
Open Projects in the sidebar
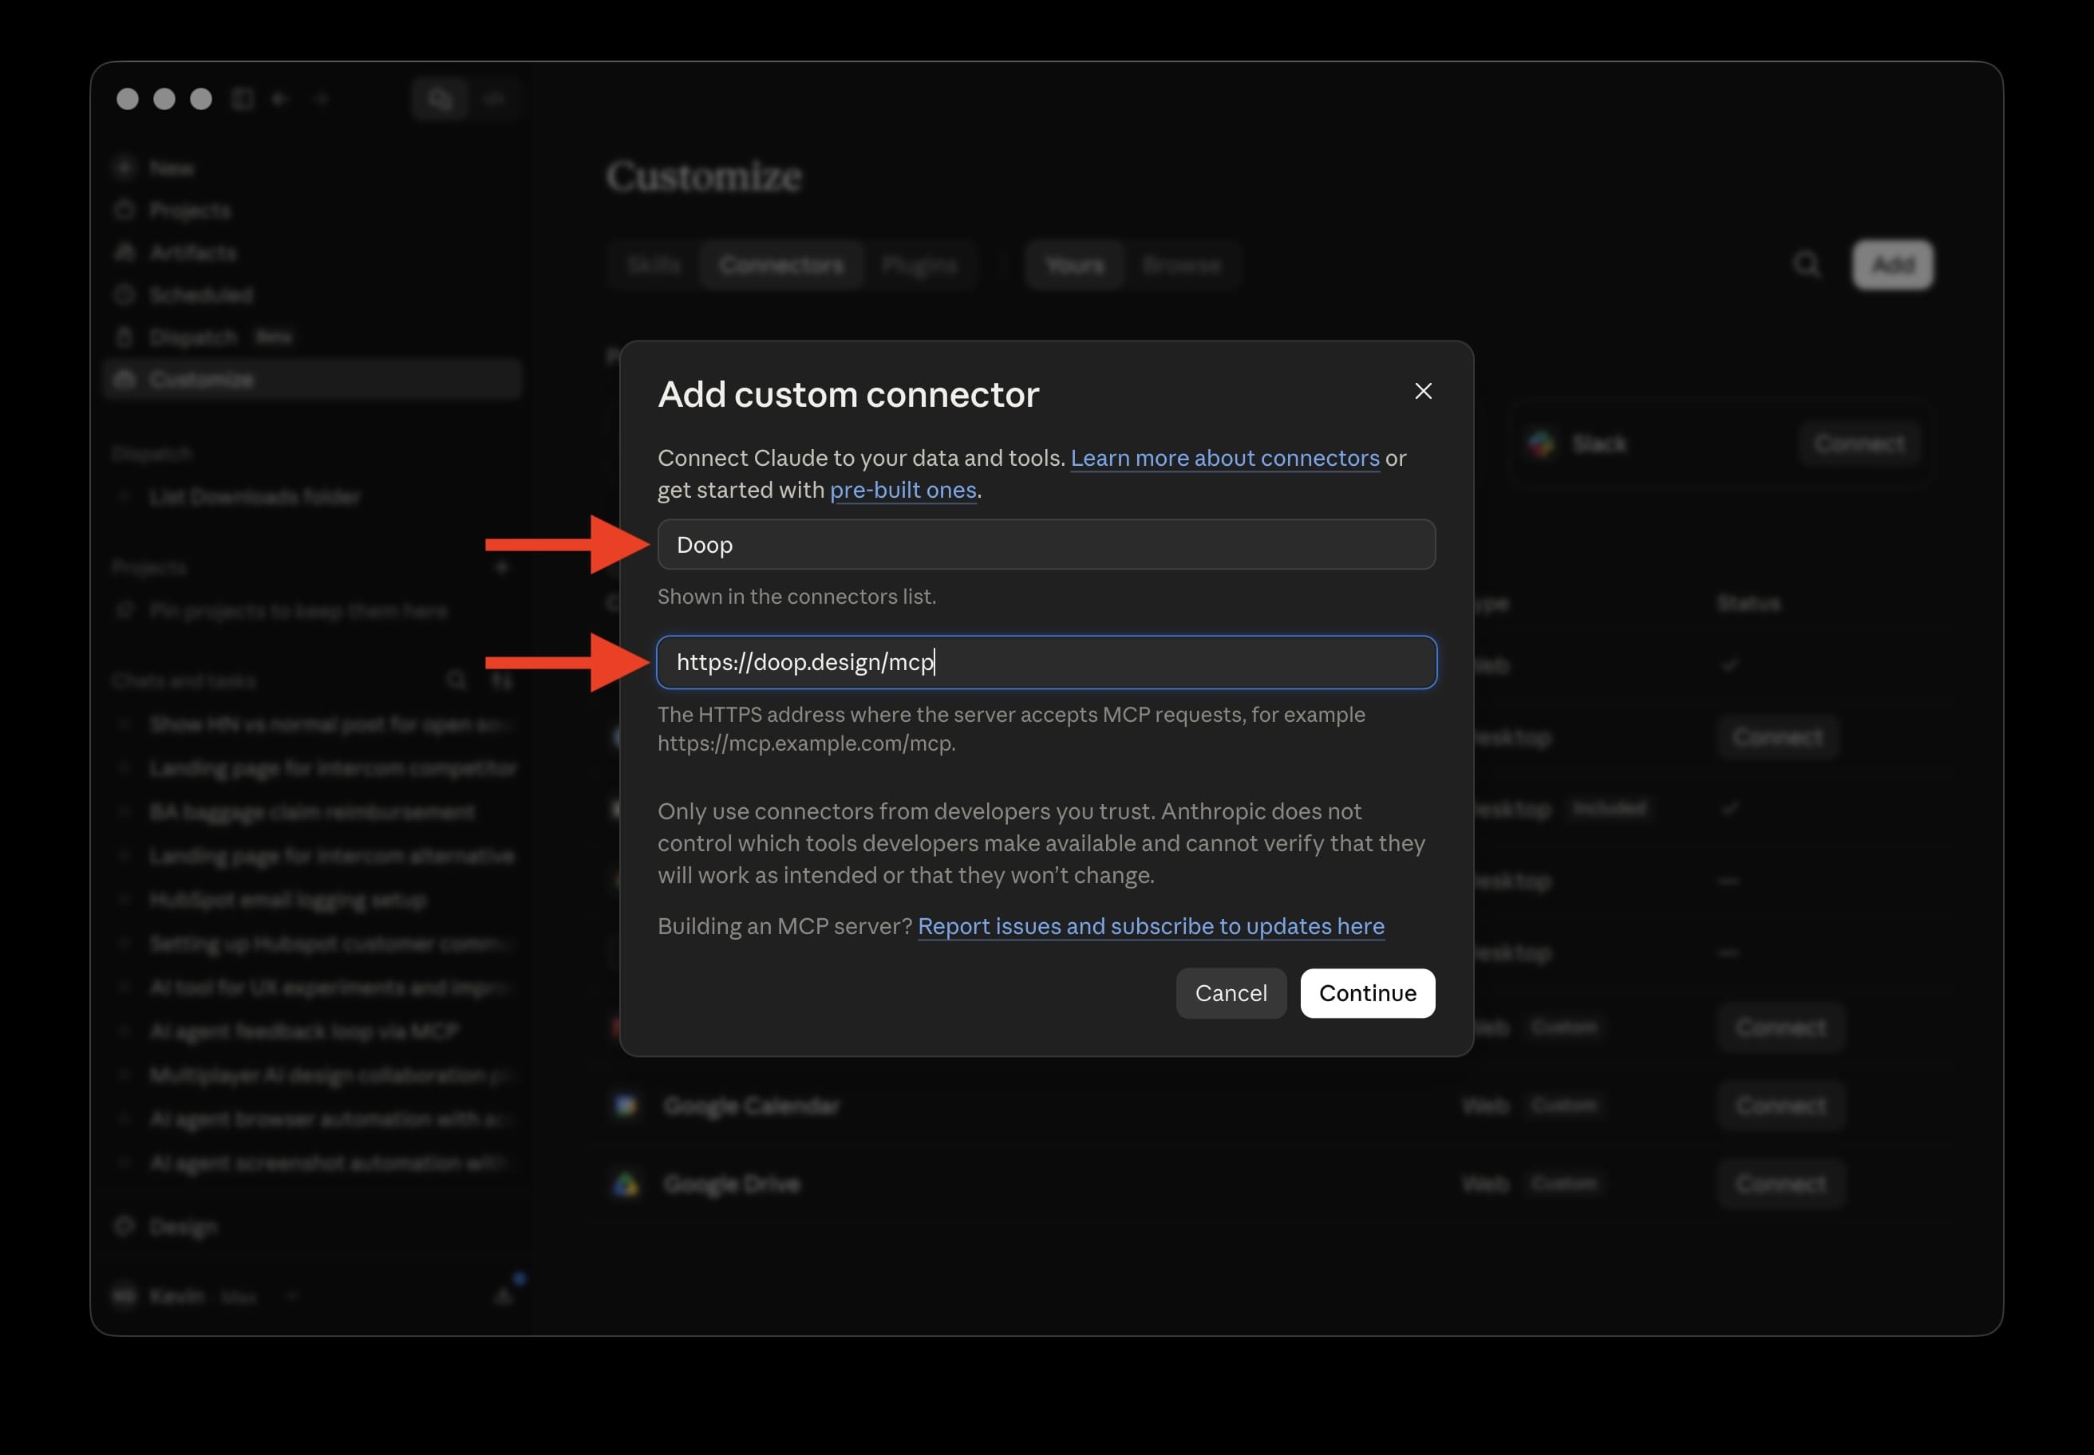312,211
